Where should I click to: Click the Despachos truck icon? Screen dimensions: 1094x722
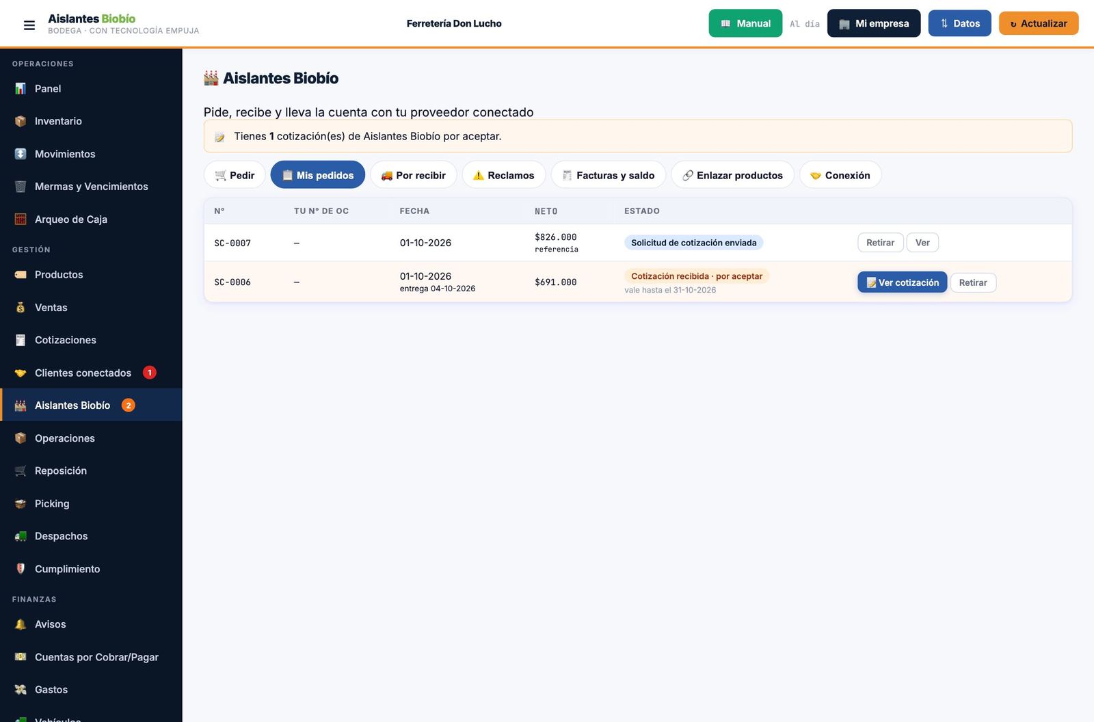click(21, 536)
